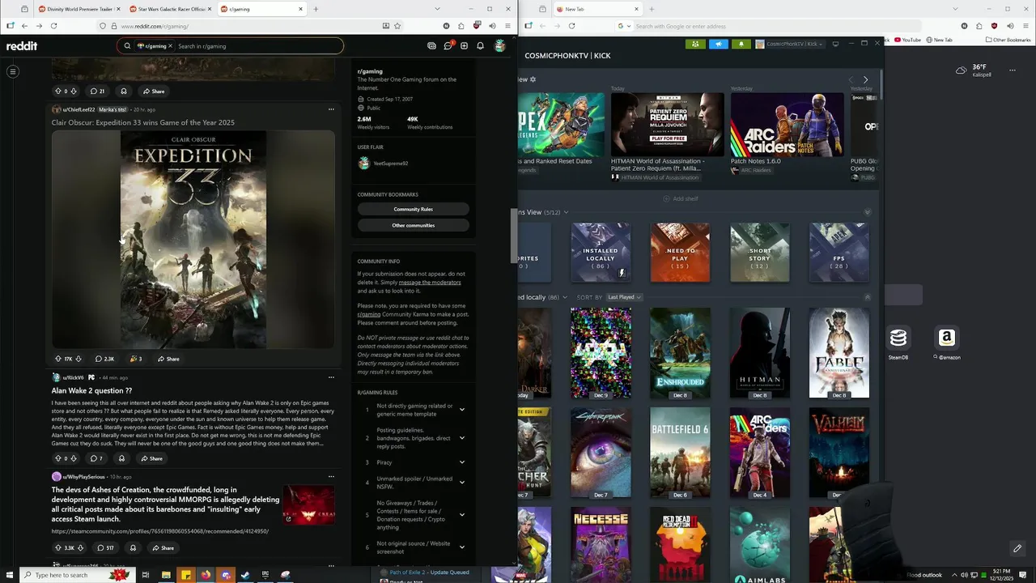Switch to the Divinity World Premiere Trailer tab

pyautogui.click(x=79, y=9)
